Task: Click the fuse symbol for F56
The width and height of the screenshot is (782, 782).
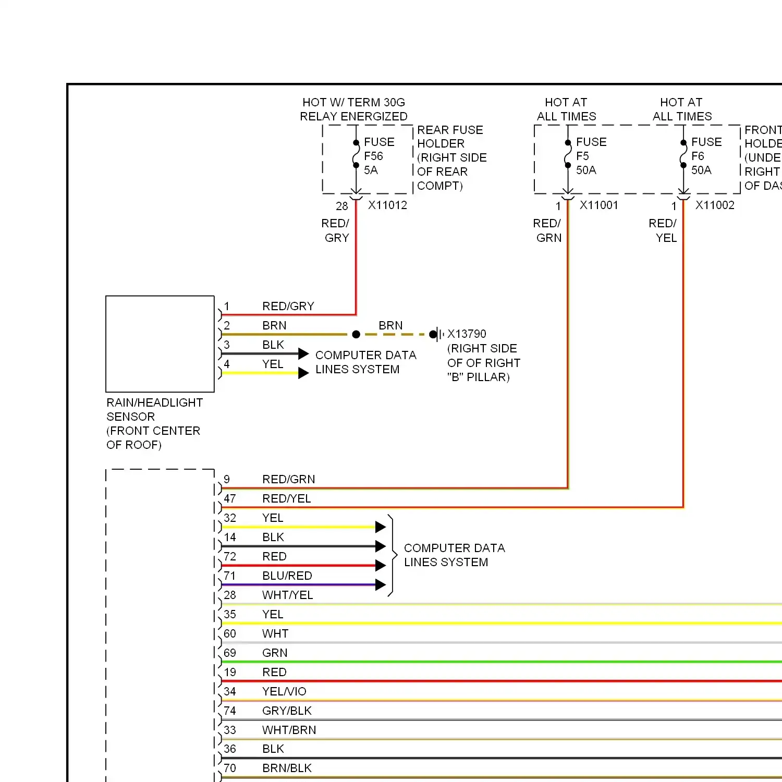Action: point(356,154)
